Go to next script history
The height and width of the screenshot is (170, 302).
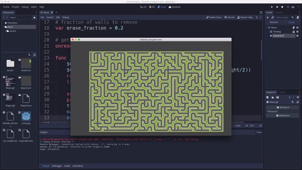point(260,17)
